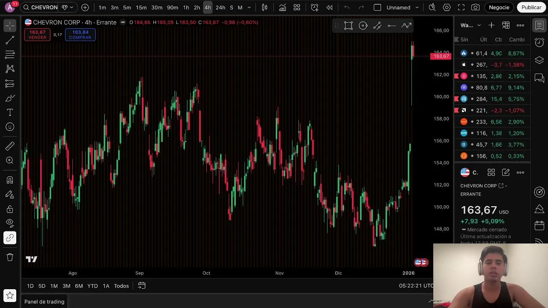Screen dimensions: 548x308
Task: Hide all drawings with the eye icon
Action: (10, 222)
